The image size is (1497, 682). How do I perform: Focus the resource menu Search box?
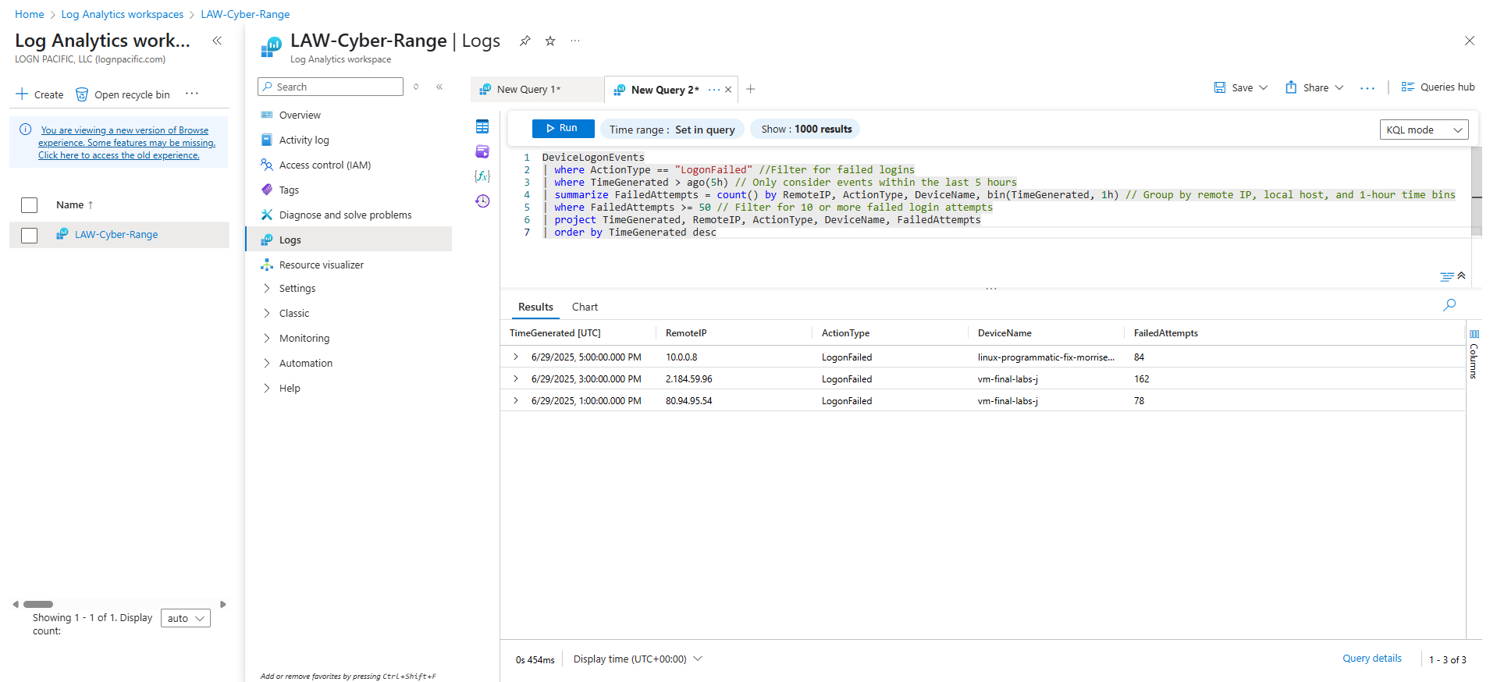pyautogui.click(x=330, y=87)
